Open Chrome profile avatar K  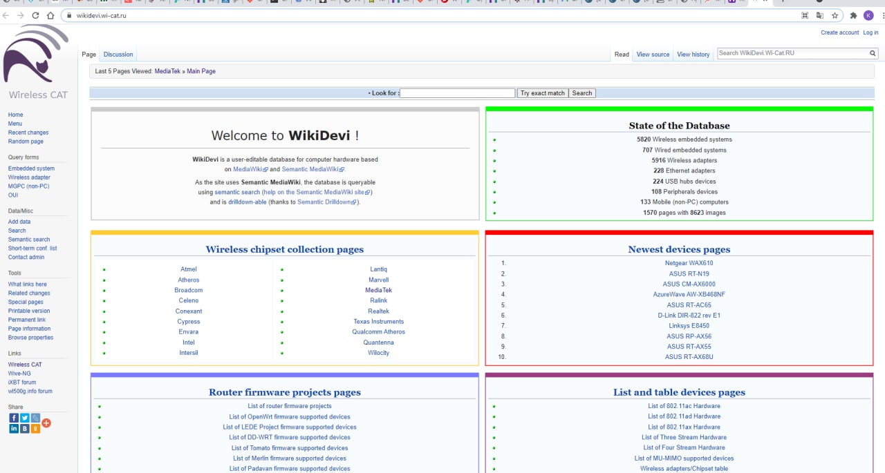tap(868, 15)
